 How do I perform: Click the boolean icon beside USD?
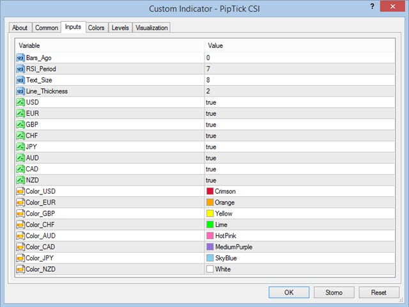[x=20, y=102]
